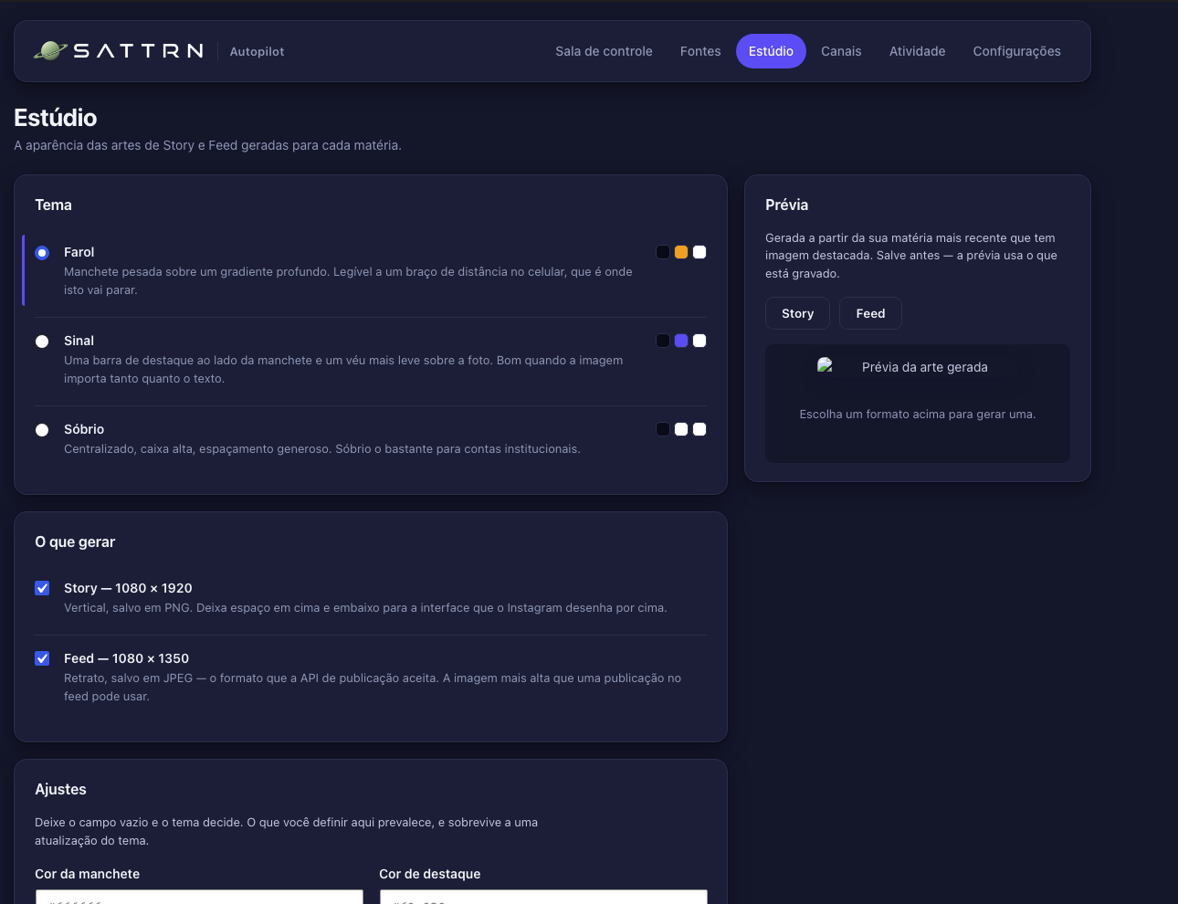Uncheck the Feed 1080 × 1350 checkbox

(x=42, y=658)
